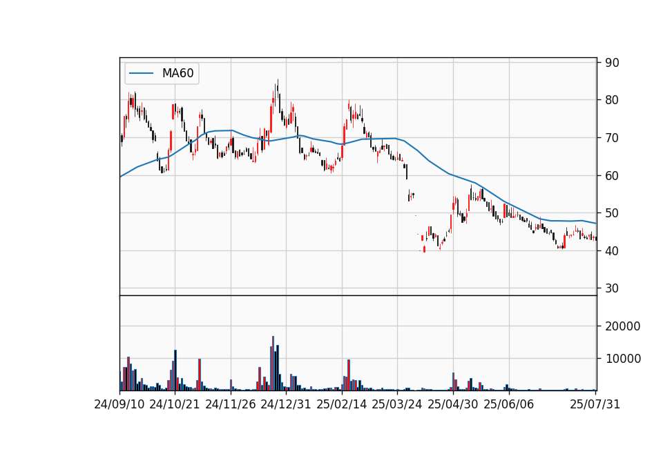Click the 25/03/24 date label
Viewport: 663px width, 476px height.
tap(397, 404)
